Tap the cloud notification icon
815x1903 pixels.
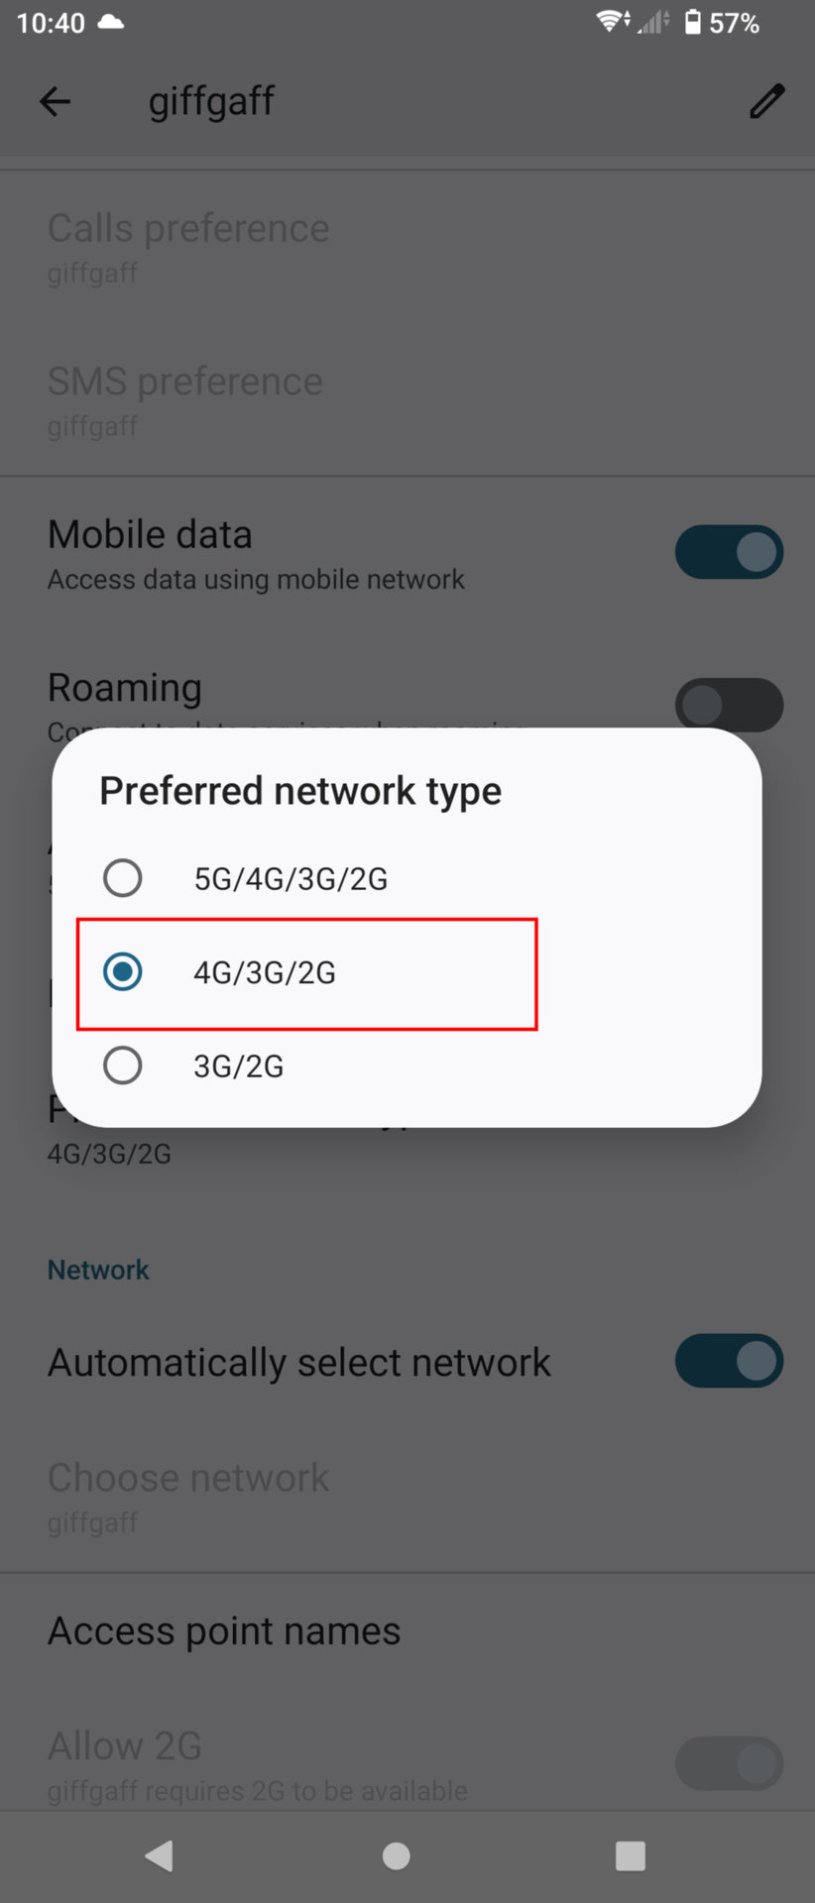coord(111,22)
